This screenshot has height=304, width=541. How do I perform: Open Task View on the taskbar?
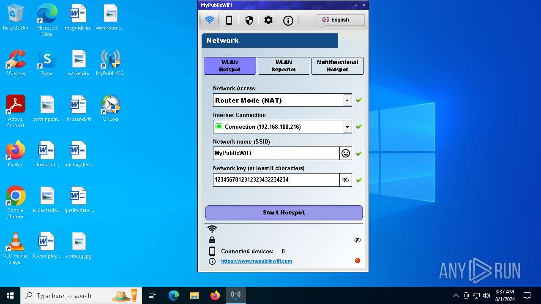(152, 296)
